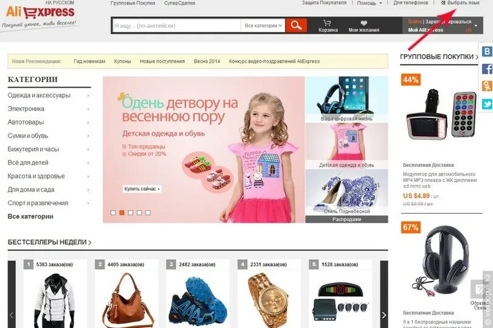
Task: Advance bestsellers carousel with right arrow
Action: (384, 315)
